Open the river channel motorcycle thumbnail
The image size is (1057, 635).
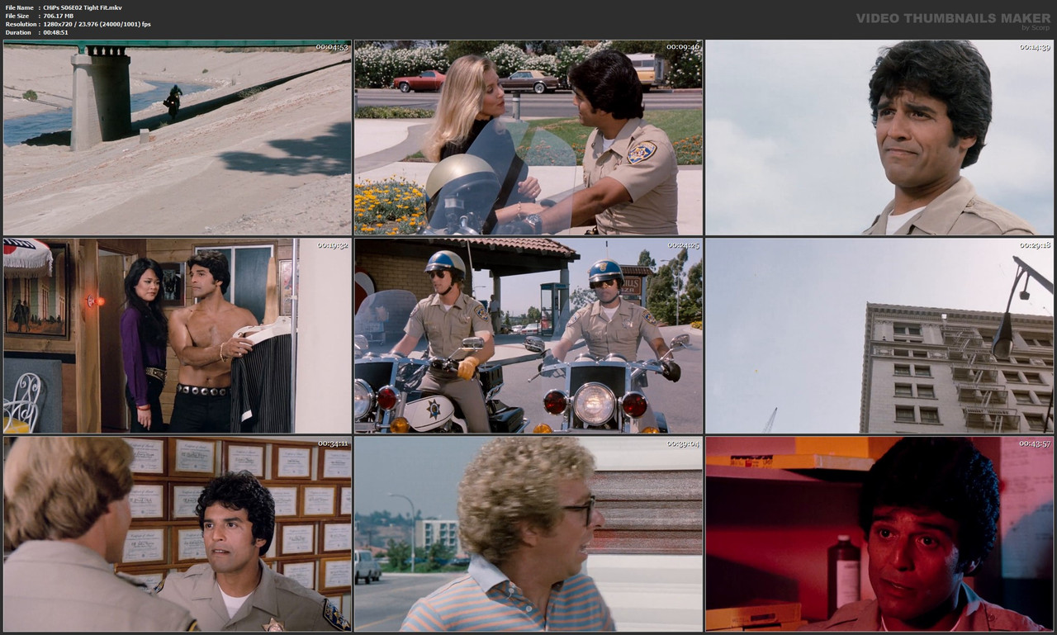pyautogui.click(x=177, y=137)
